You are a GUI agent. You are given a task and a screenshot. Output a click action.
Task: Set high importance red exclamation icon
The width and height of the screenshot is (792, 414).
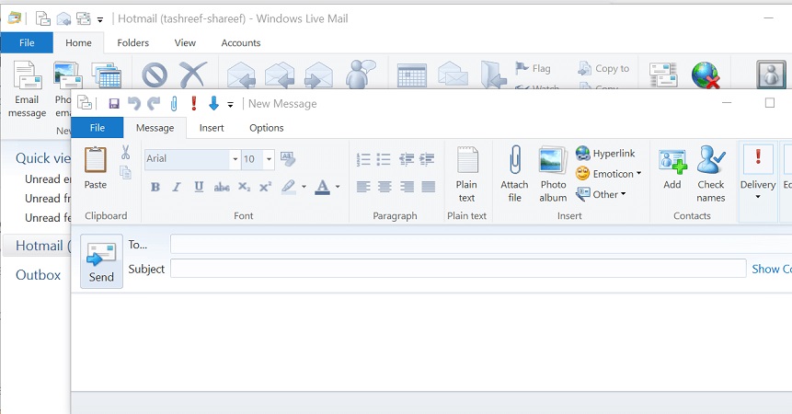click(x=193, y=103)
